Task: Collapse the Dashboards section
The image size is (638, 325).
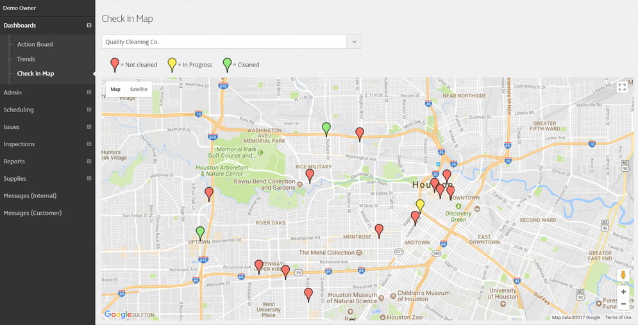Action: [x=88, y=25]
